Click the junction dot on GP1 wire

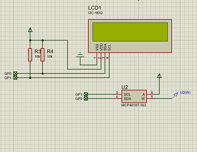(x=30, y=78)
